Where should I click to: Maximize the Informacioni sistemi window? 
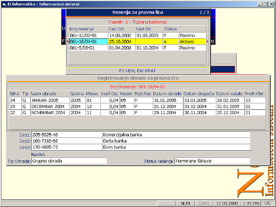(266, 4)
